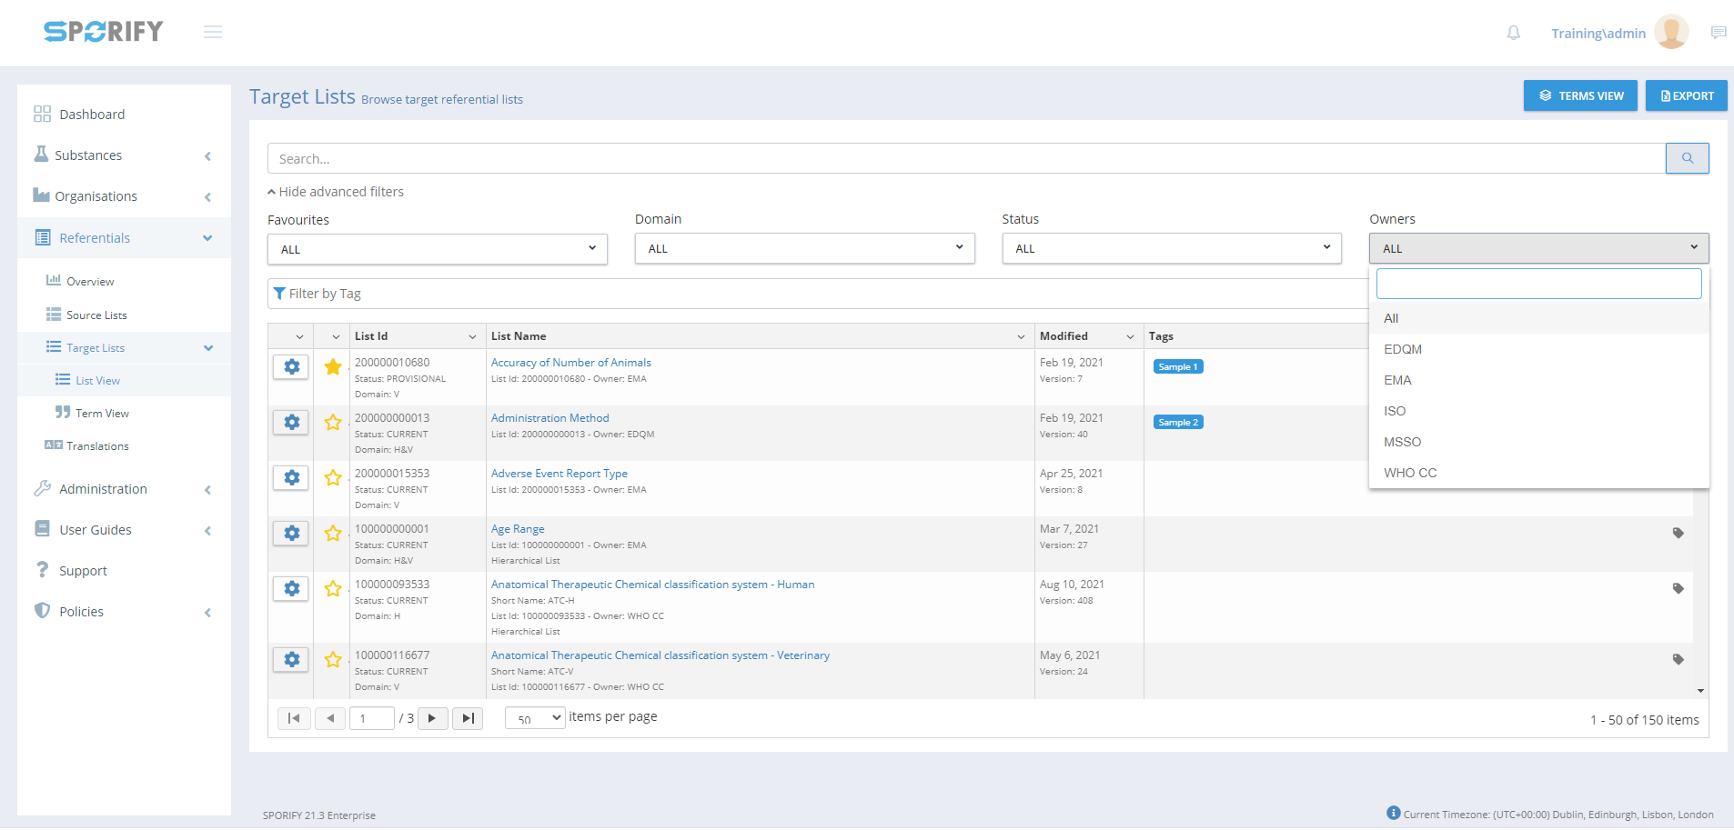
Task: Click the magnifier search button
Action: (x=1687, y=158)
